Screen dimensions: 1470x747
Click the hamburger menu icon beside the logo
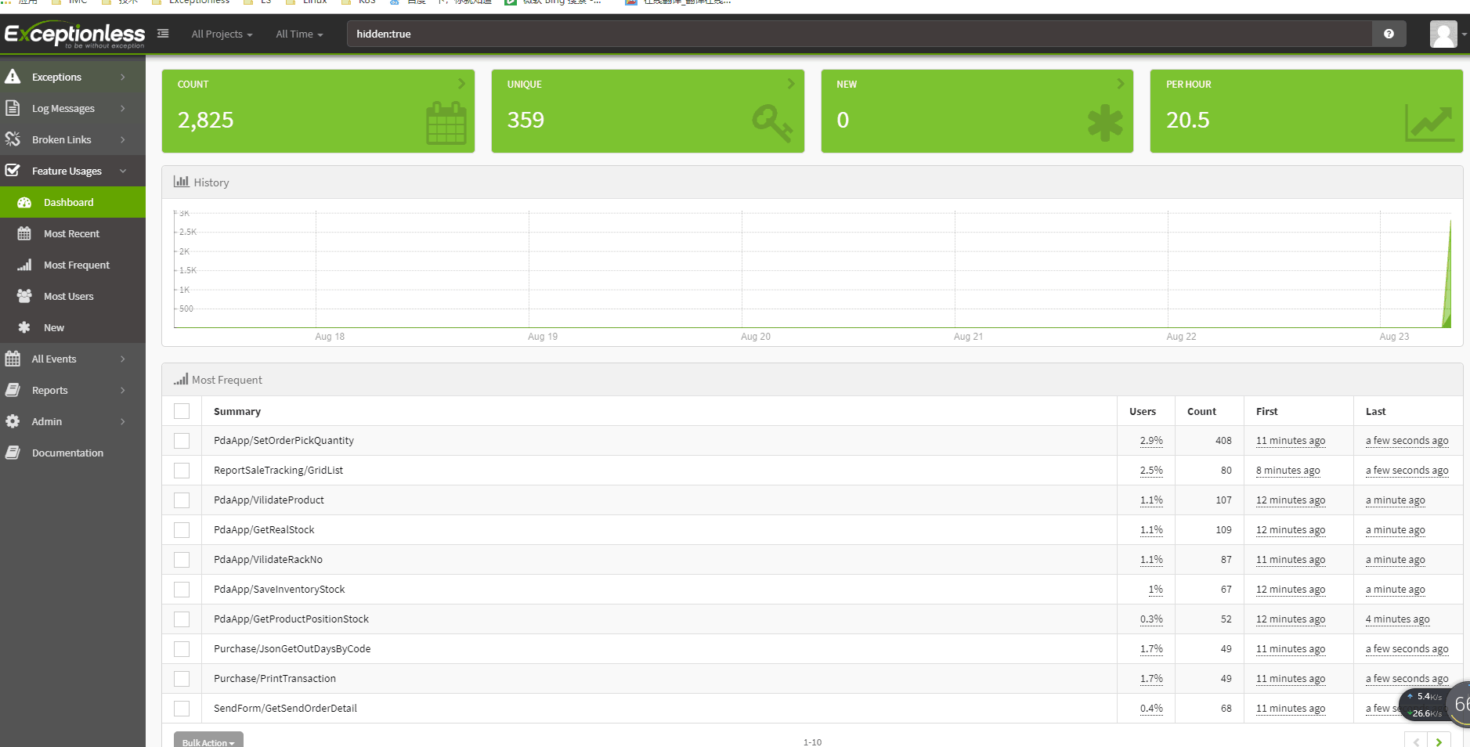[163, 34]
